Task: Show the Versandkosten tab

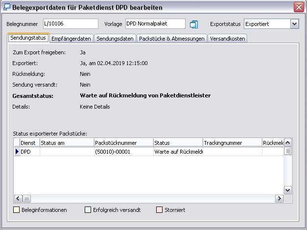Action: (x=228, y=39)
